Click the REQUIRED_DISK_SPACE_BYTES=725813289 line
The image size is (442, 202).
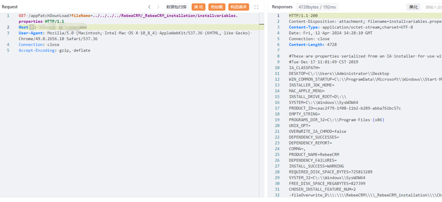tap(331, 171)
